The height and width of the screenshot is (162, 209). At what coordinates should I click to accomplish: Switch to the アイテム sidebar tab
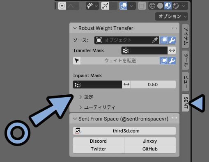pos(186,36)
